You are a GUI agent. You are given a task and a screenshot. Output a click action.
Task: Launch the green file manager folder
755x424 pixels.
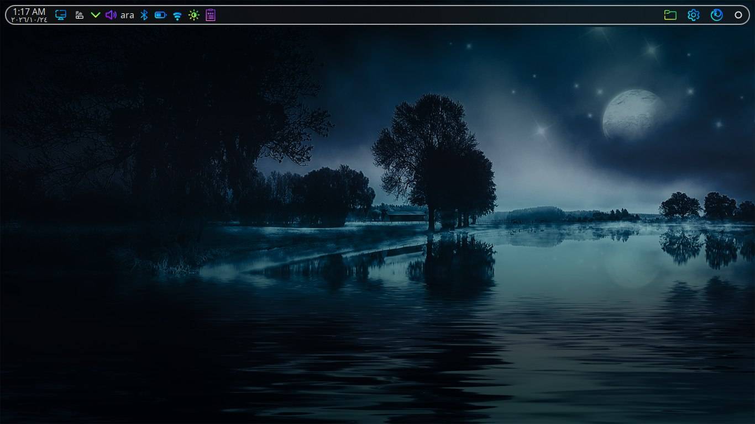tap(670, 15)
